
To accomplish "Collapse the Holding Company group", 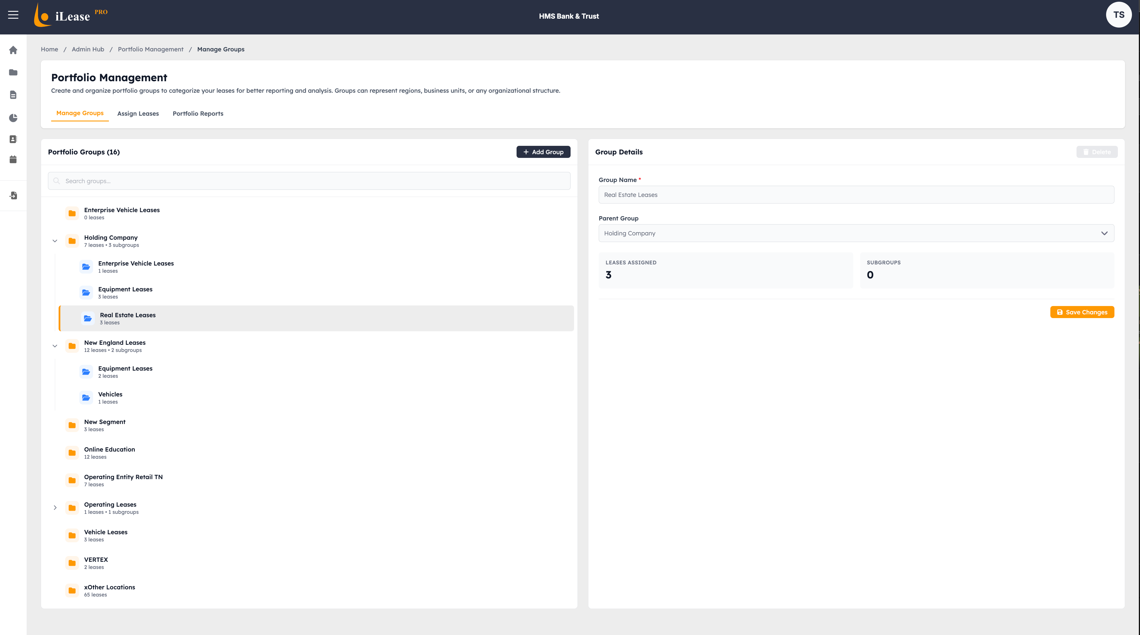I will click(55, 241).
